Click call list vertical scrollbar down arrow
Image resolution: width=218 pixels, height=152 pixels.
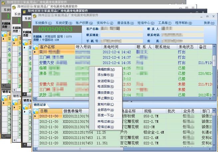[214, 95]
